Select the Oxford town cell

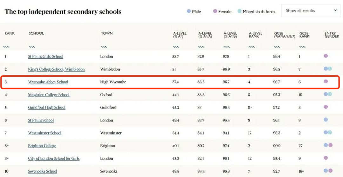[x=106, y=95]
